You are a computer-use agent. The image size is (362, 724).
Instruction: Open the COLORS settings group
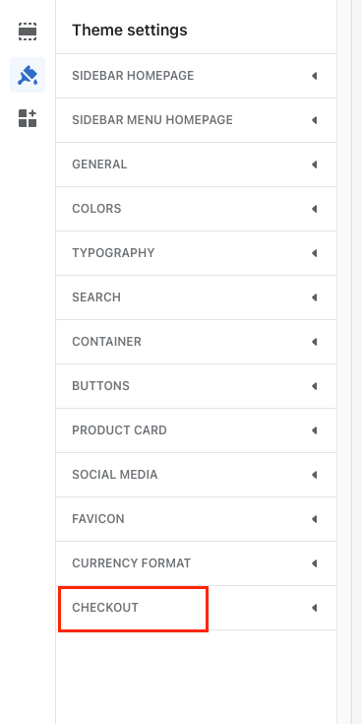[196, 209]
